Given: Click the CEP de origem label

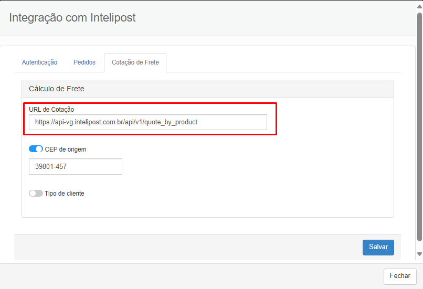Looking at the screenshot, I should [x=66, y=149].
